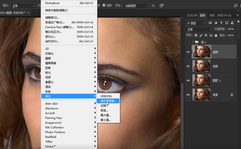
Task: Select the 低频 layer thumbnail
Action: point(201,66)
